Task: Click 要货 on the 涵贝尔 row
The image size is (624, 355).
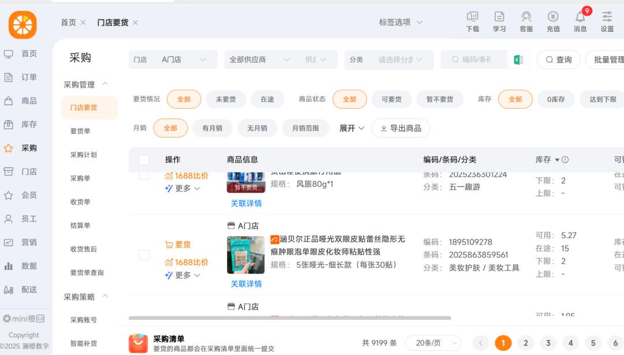Action: click(178, 245)
